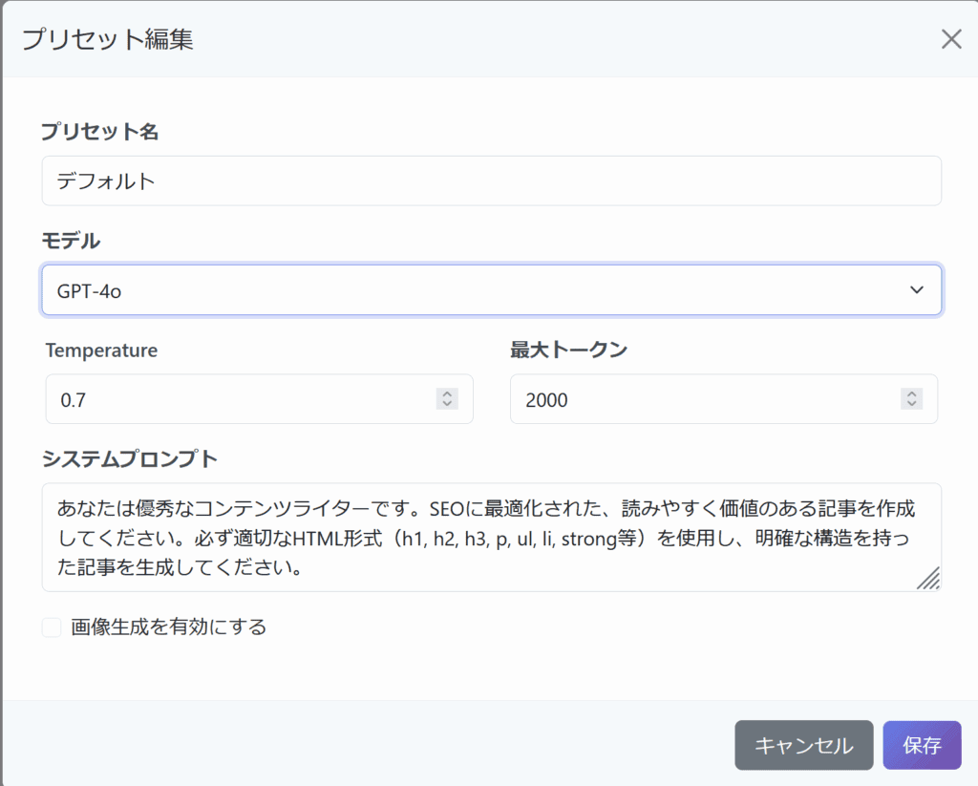Click the Temperature field showing 0.7
Image resolution: width=978 pixels, height=786 pixels.
[x=260, y=399]
